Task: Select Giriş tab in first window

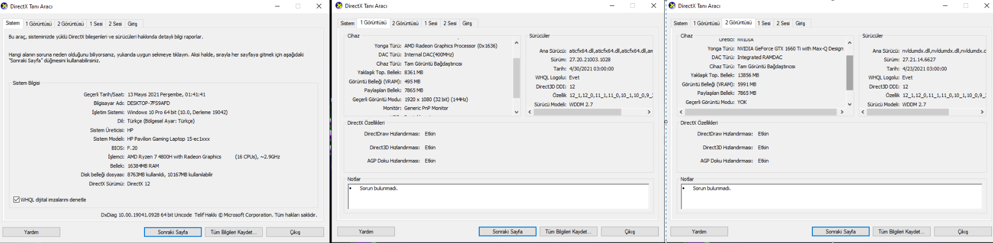Action: click(132, 24)
